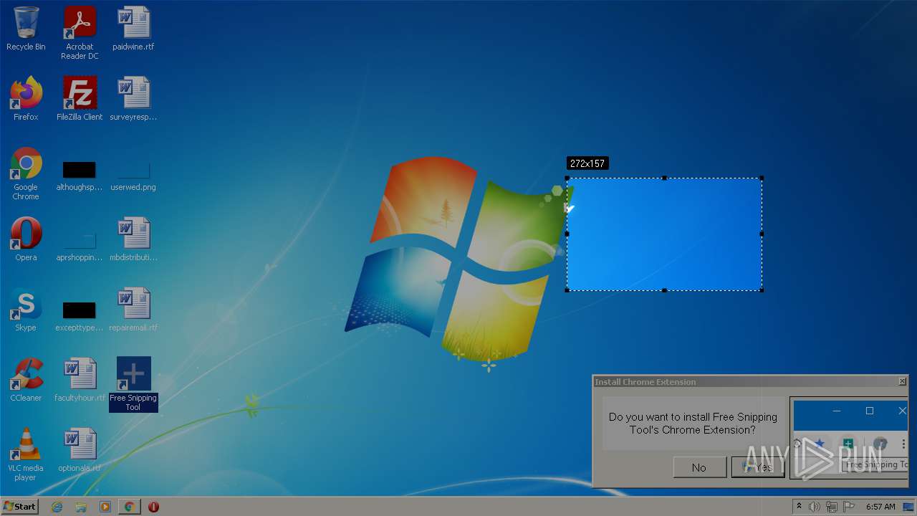The image size is (917, 516).
Task: Click Opera icon in the taskbar
Action: coord(153,507)
